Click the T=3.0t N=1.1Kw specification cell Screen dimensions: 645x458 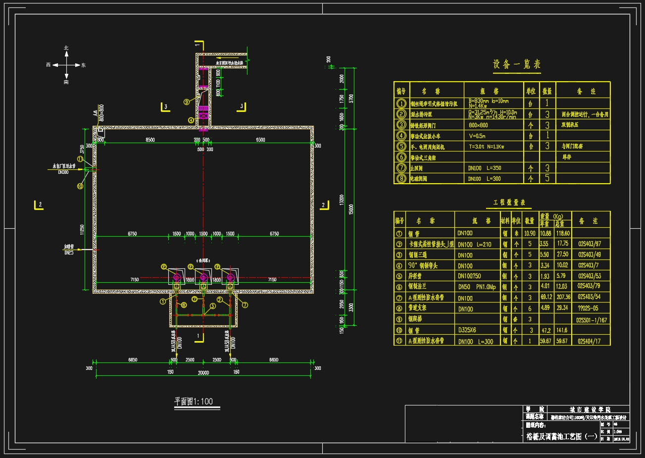click(494, 147)
